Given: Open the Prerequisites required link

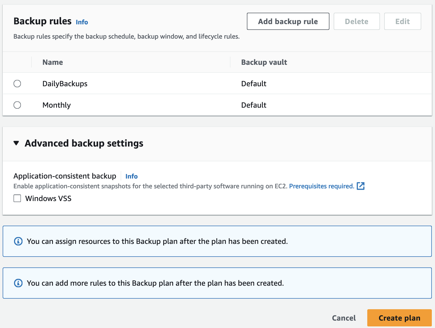Looking at the screenshot, I should click(x=321, y=186).
